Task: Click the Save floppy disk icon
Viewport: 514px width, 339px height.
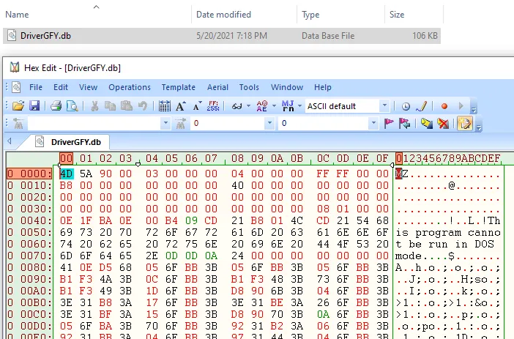Action: tap(34, 106)
